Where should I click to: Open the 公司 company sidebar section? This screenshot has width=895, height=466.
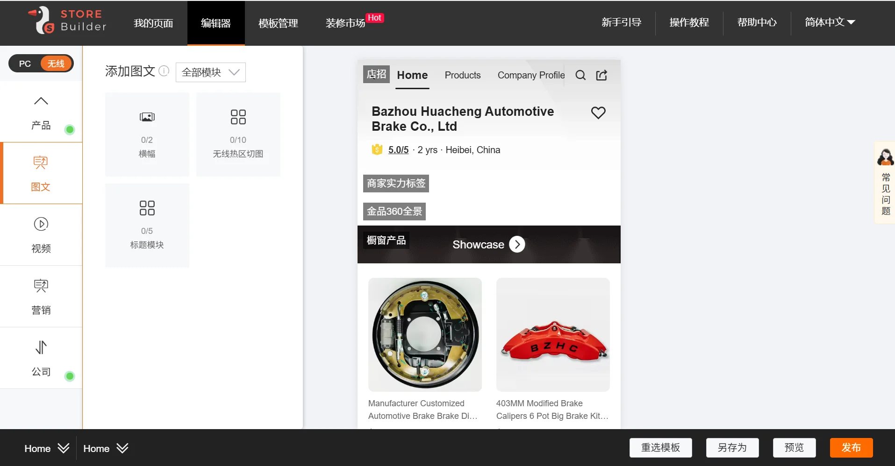tap(41, 358)
